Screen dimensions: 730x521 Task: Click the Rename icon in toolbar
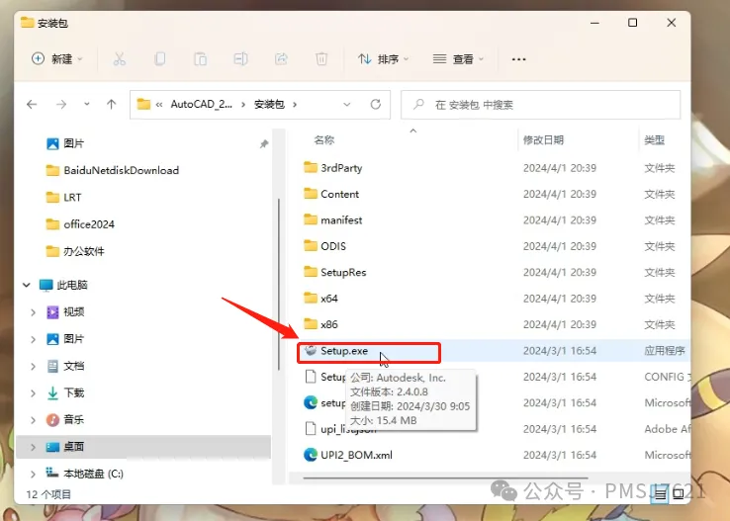click(240, 59)
